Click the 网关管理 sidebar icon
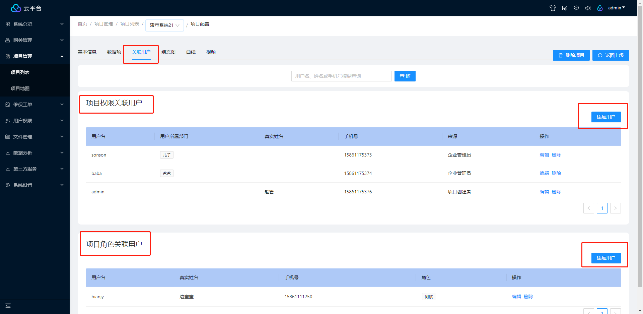The width and height of the screenshot is (643, 314). pos(8,40)
